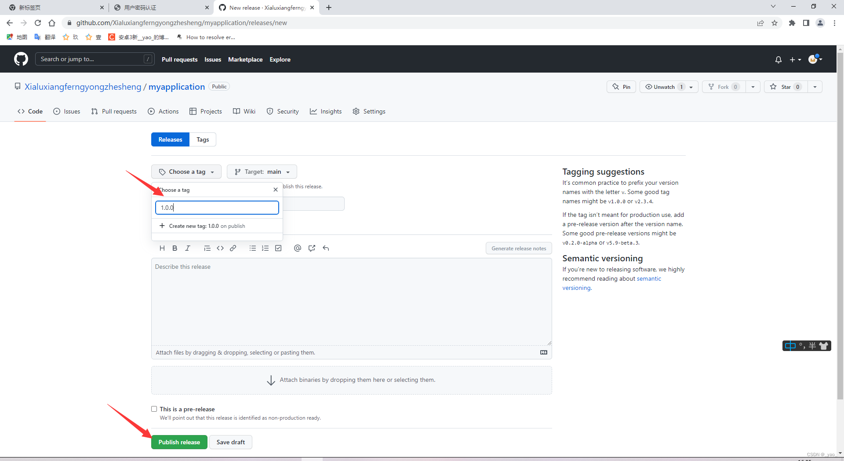Open the notifications bell
The width and height of the screenshot is (844, 461).
click(x=779, y=59)
